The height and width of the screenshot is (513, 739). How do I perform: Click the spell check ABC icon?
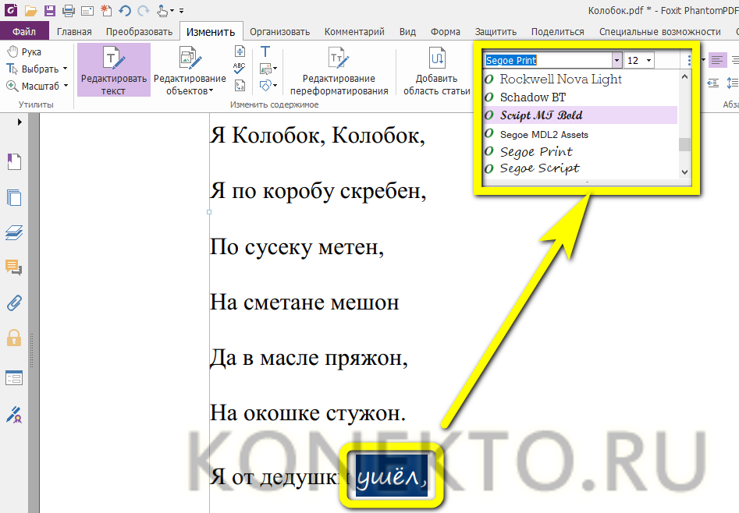(240, 67)
